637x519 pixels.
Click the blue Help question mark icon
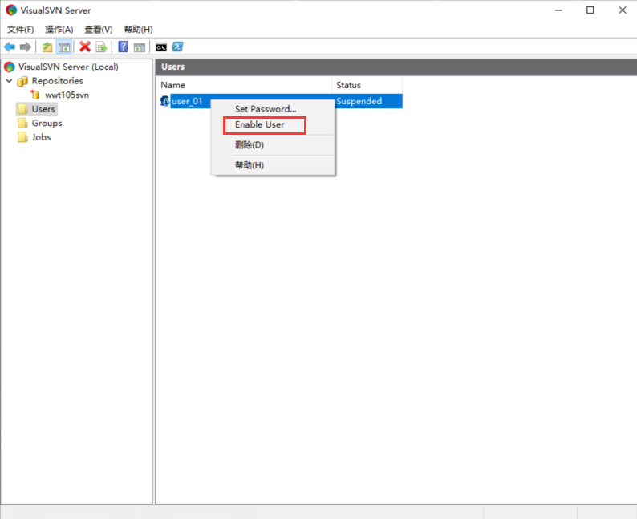[x=123, y=47]
